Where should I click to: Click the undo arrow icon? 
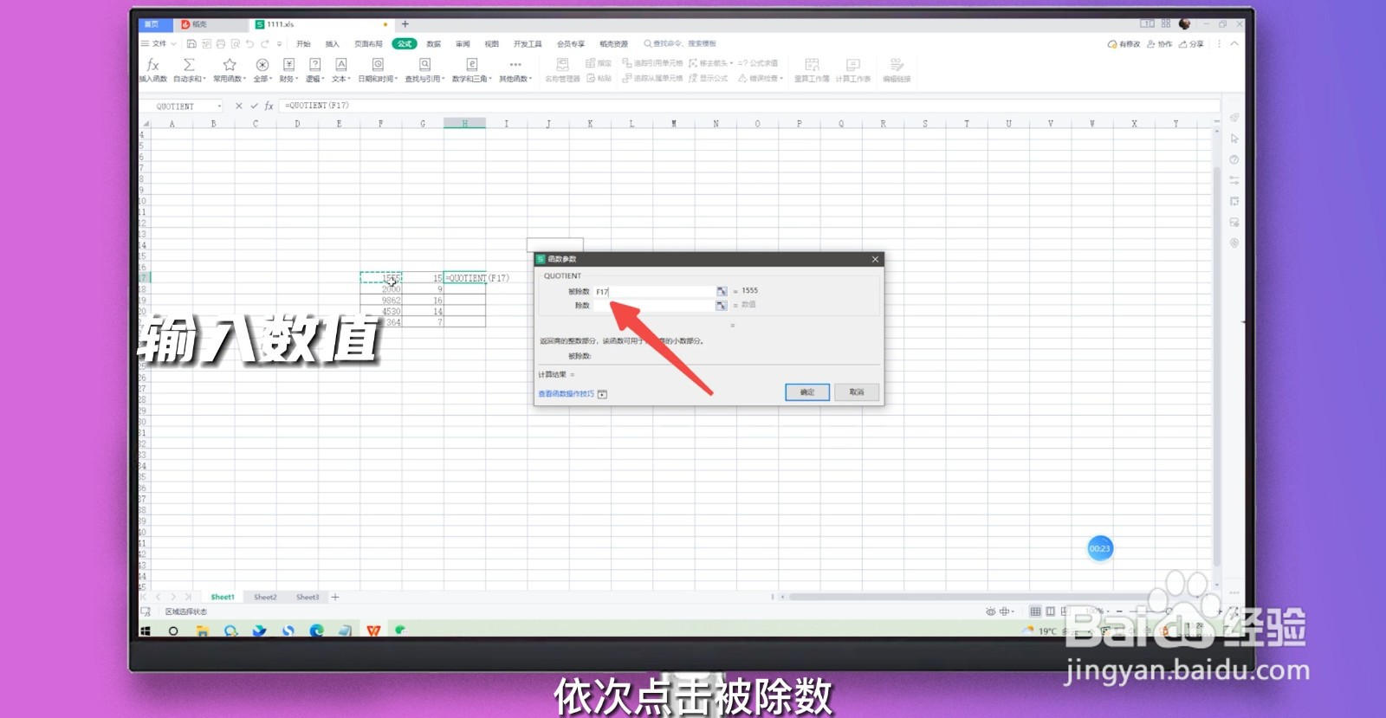click(249, 43)
